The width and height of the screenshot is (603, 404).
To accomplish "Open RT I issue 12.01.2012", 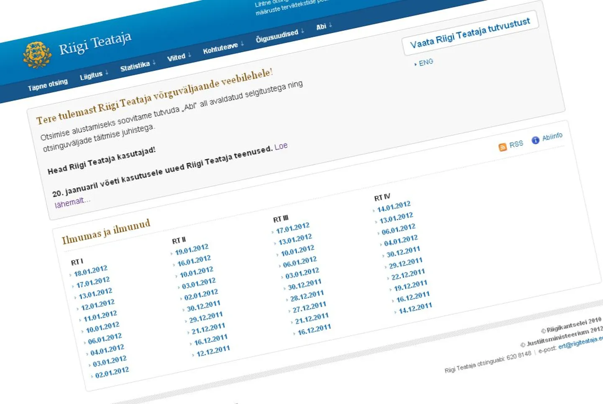I will pos(98,305).
